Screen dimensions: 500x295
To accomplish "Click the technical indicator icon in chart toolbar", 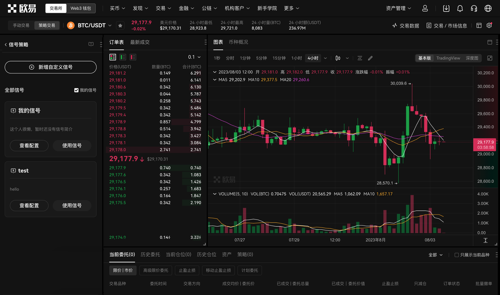I will click(360, 58).
